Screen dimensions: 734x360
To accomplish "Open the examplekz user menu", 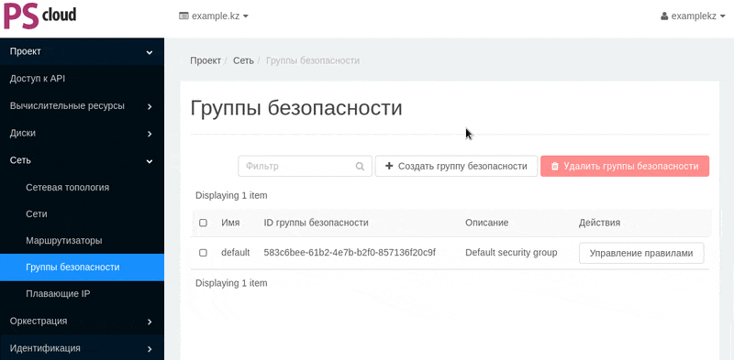I will click(693, 16).
